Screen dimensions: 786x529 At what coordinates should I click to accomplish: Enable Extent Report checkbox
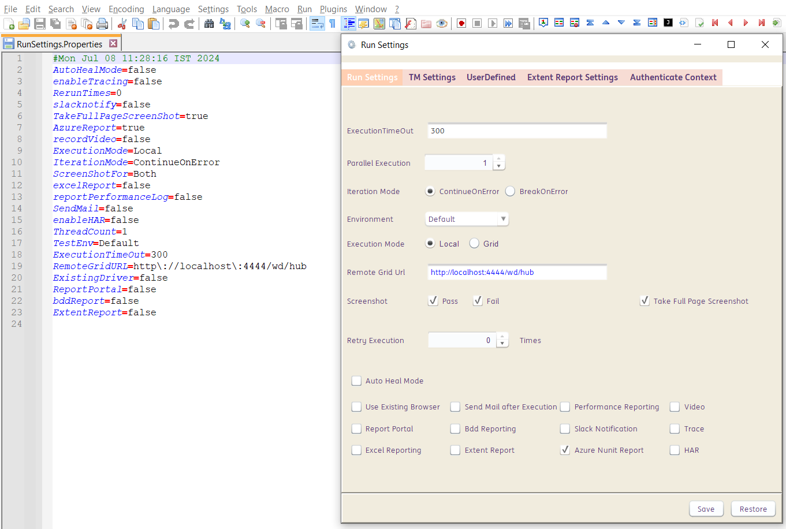coord(456,450)
